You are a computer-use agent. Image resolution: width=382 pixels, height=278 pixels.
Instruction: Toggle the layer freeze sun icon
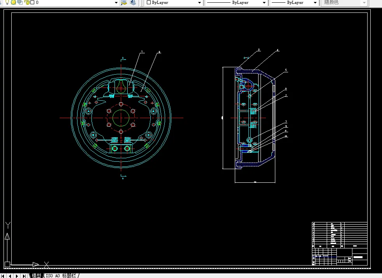point(13,2)
